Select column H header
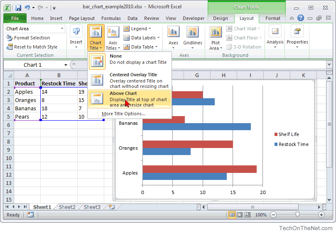Screen dimensions: 336x233 (x=223, y=75)
